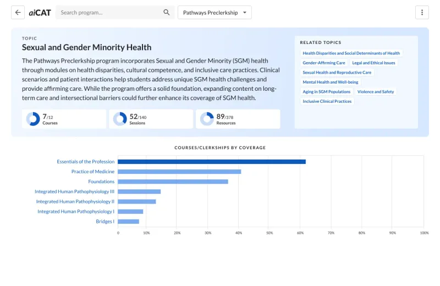Select Health Disparities and Social Determinants topic
This screenshot has height=286, width=440.
coord(351,53)
